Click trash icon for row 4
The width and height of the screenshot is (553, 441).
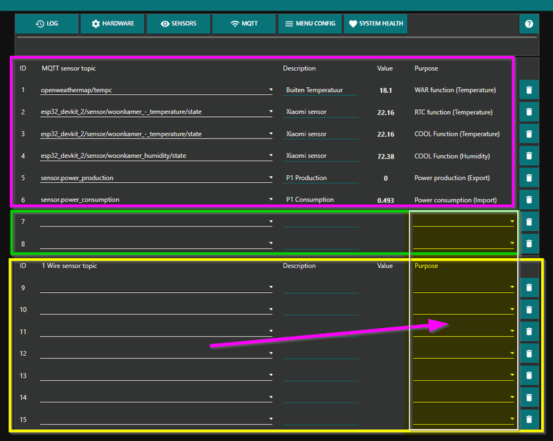click(529, 156)
